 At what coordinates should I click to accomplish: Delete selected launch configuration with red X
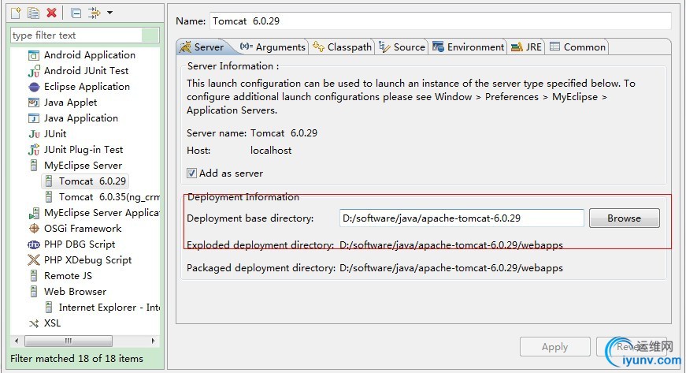(x=52, y=13)
